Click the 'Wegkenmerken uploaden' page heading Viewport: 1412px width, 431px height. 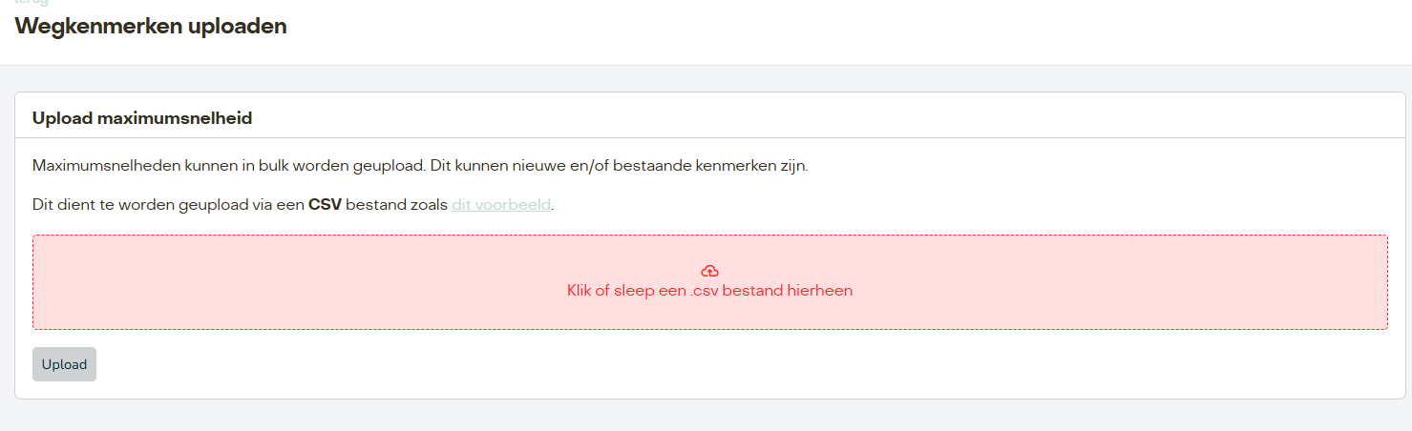point(151,27)
